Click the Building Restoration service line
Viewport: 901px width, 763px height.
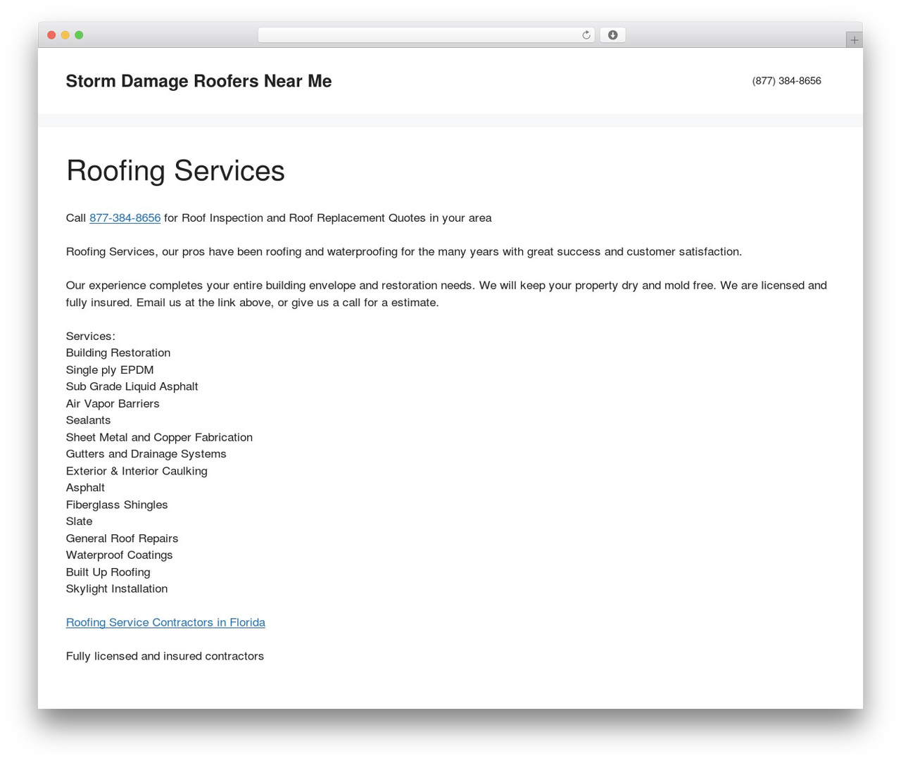(x=118, y=353)
